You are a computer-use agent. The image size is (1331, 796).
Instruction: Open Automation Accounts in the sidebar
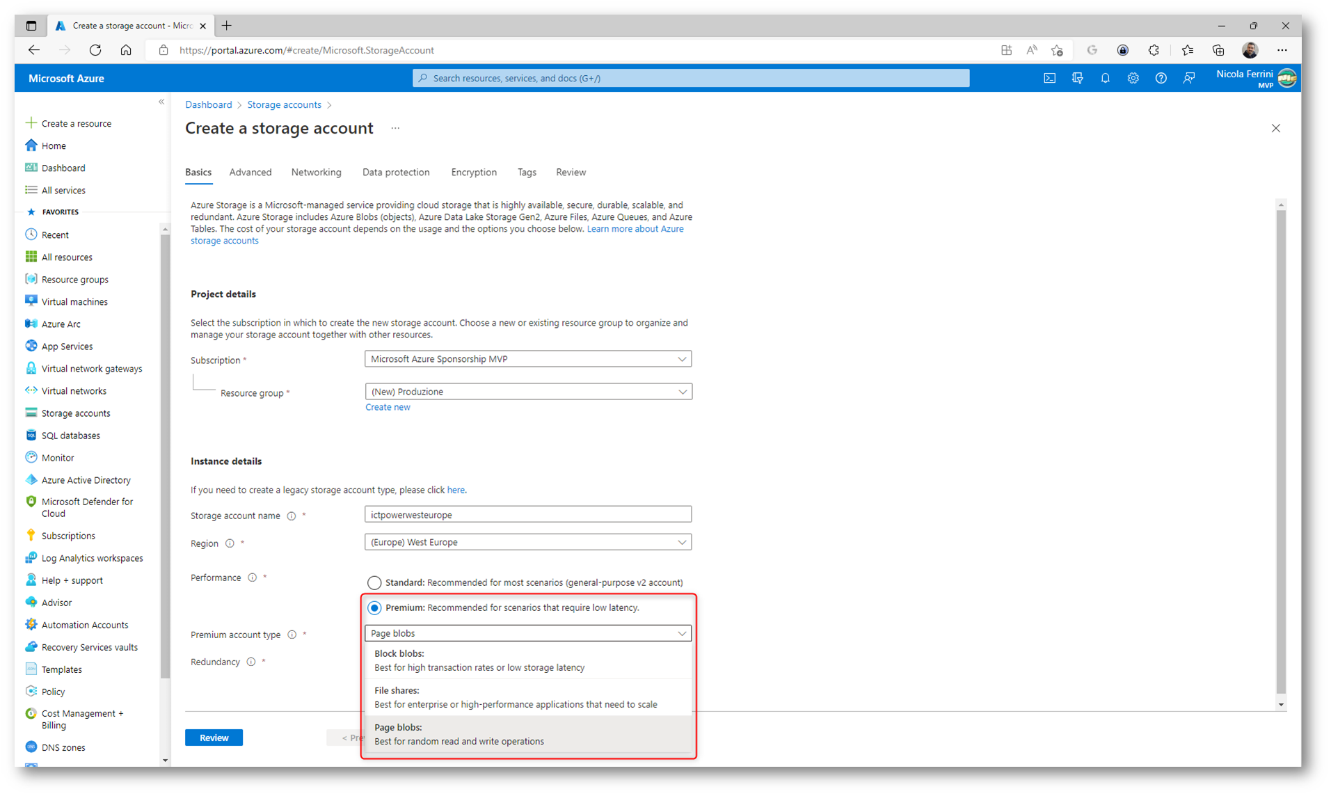pyautogui.click(x=84, y=624)
